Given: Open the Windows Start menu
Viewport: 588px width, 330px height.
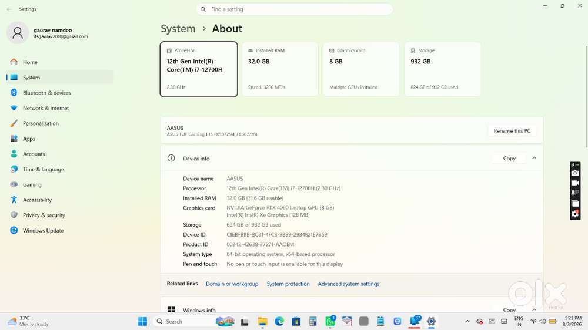Looking at the screenshot, I should coord(142,321).
